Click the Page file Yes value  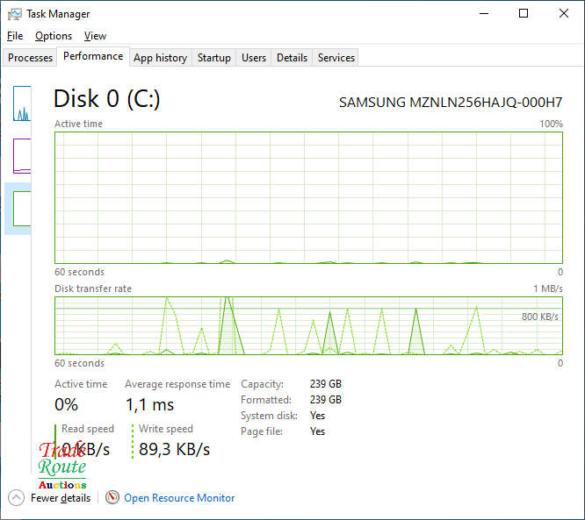point(317,431)
